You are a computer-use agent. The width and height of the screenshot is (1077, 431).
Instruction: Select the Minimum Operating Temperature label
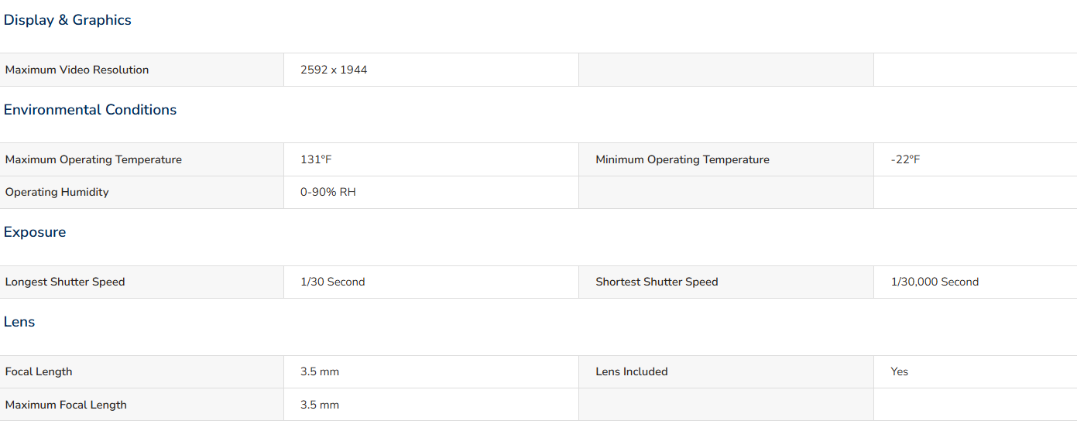point(682,159)
